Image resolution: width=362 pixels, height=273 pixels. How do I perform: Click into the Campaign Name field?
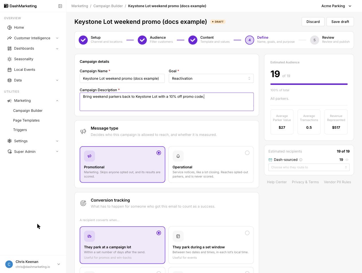tap(122, 79)
